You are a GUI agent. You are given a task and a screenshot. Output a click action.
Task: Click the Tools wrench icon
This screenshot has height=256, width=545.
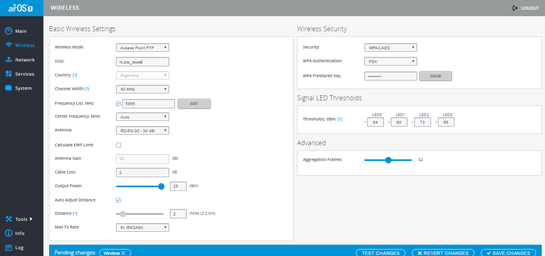[x=9, y=219]
